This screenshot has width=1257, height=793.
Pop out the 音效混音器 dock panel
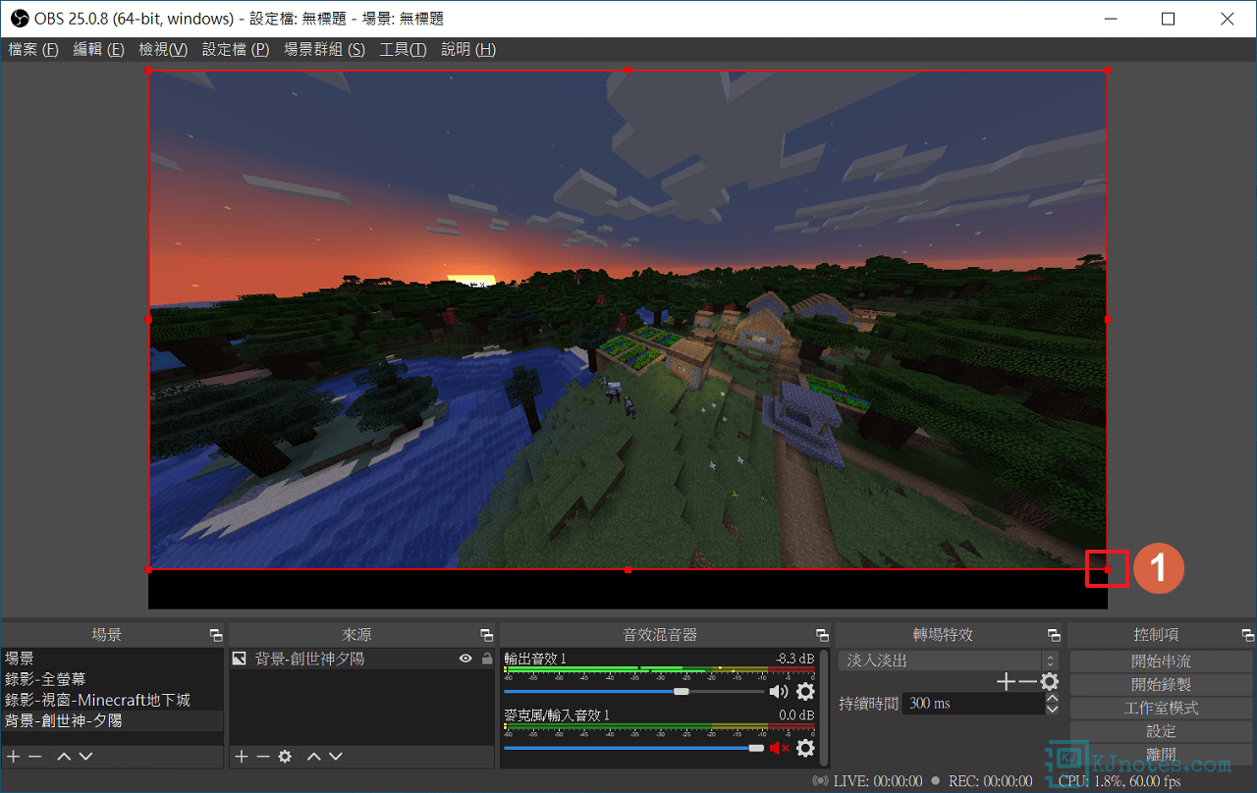point(823,635)
